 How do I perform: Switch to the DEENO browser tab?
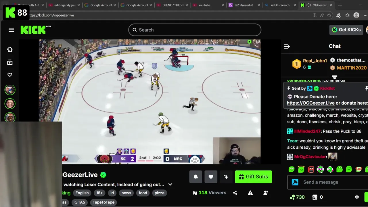tap(173, 5)
